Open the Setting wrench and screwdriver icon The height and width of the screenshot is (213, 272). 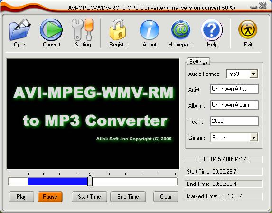tap(83, 29)
